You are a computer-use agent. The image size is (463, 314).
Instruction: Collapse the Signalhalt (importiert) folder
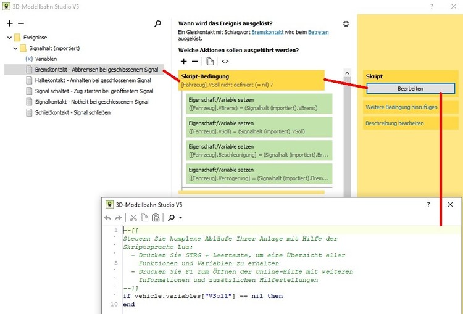[x=15, y=48]
